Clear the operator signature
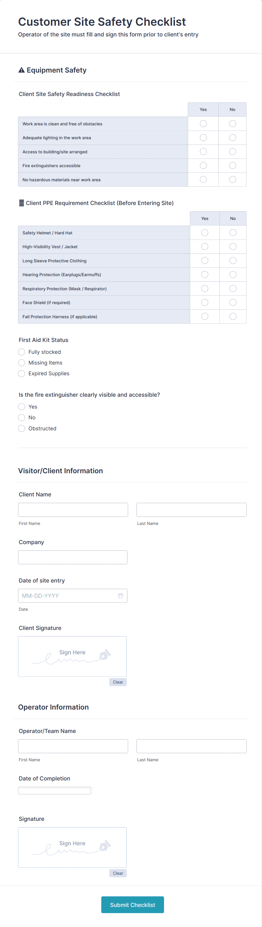Viewport: 262px width, 927px height. pos(118,873)
